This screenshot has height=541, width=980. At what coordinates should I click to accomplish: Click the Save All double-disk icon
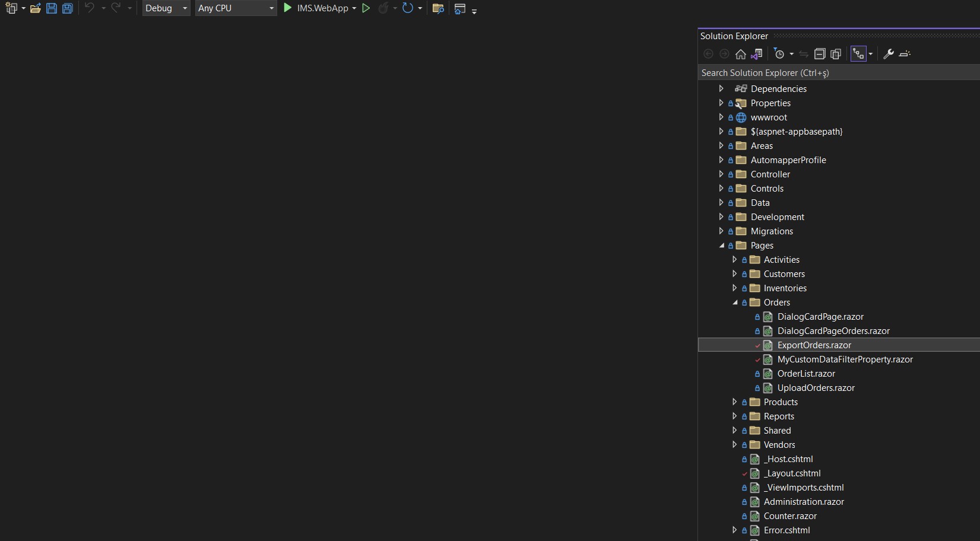(68, 8)
